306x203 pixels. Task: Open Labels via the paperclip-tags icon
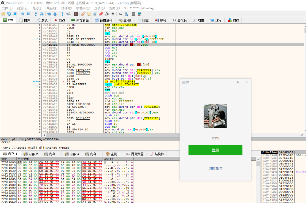[x=95, y=14]
